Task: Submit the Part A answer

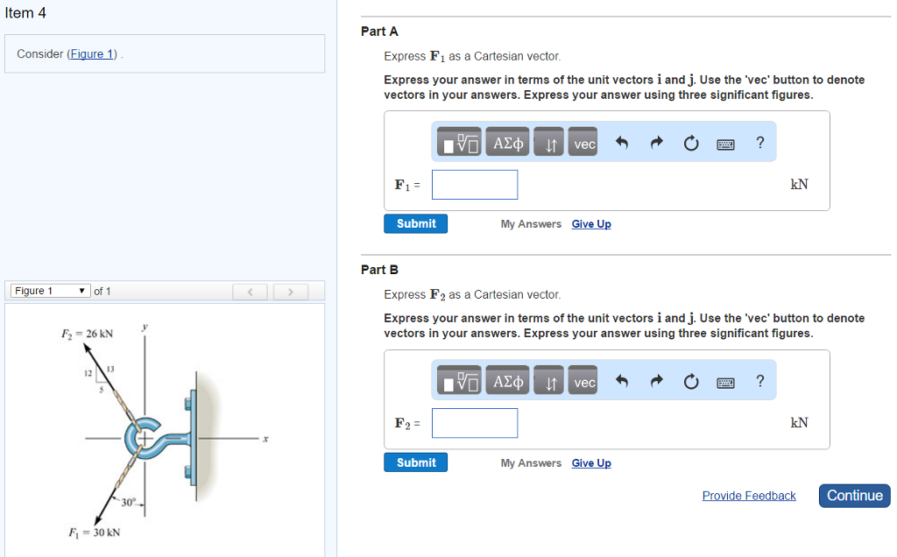Action: pyautogui.click(x=416, y=223)
